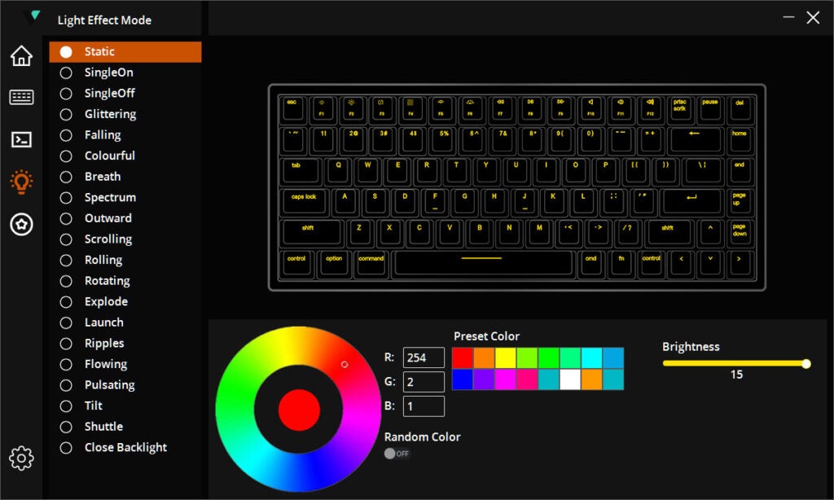
Task: Select the Falling light effect
Action: pyautogui.click(x=125, y=135)
